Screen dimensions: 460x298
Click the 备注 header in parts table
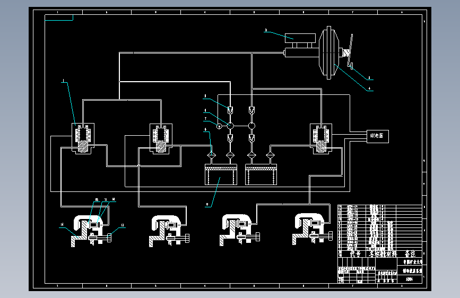(x=410, y=253)
